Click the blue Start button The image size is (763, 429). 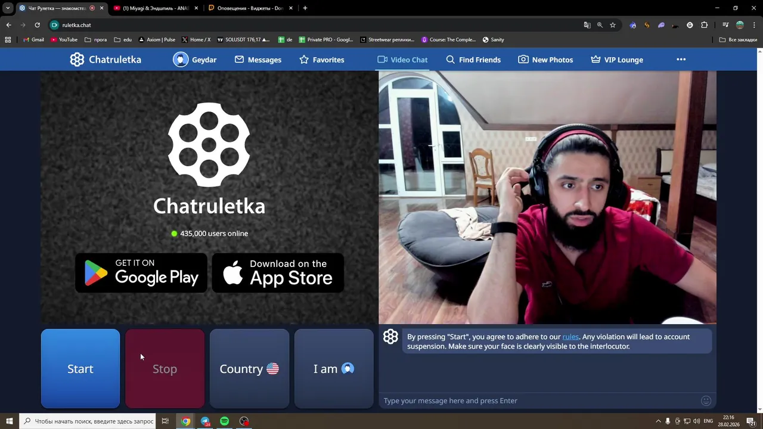[x=80, y=369]
